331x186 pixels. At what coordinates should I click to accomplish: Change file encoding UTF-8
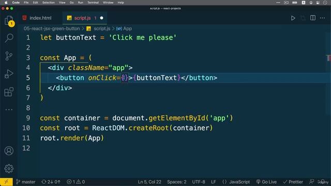[199, 182]
